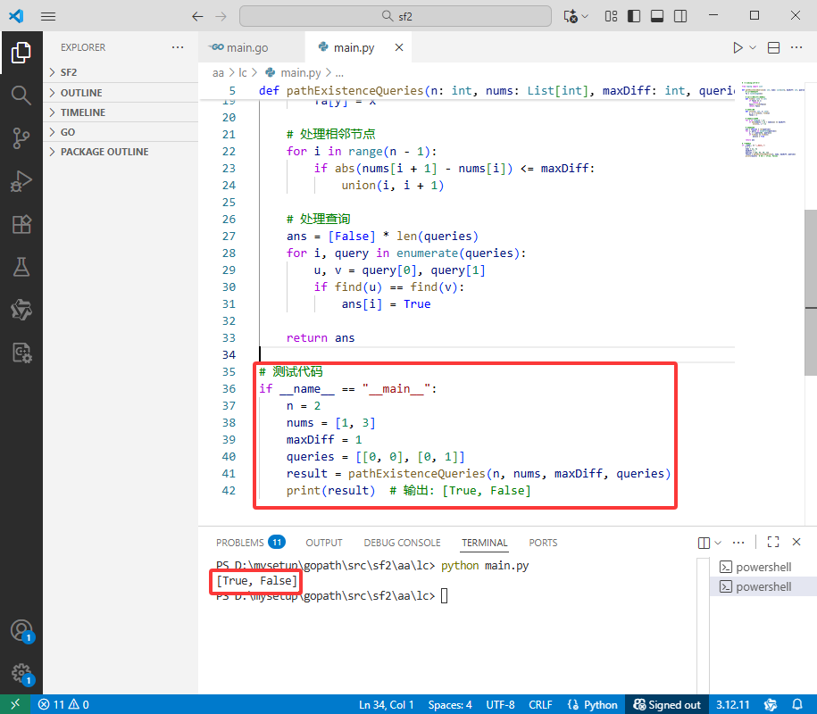Screen dimensions: 817x714
Task: Change file encoding UTF-8
Action: 500,704
